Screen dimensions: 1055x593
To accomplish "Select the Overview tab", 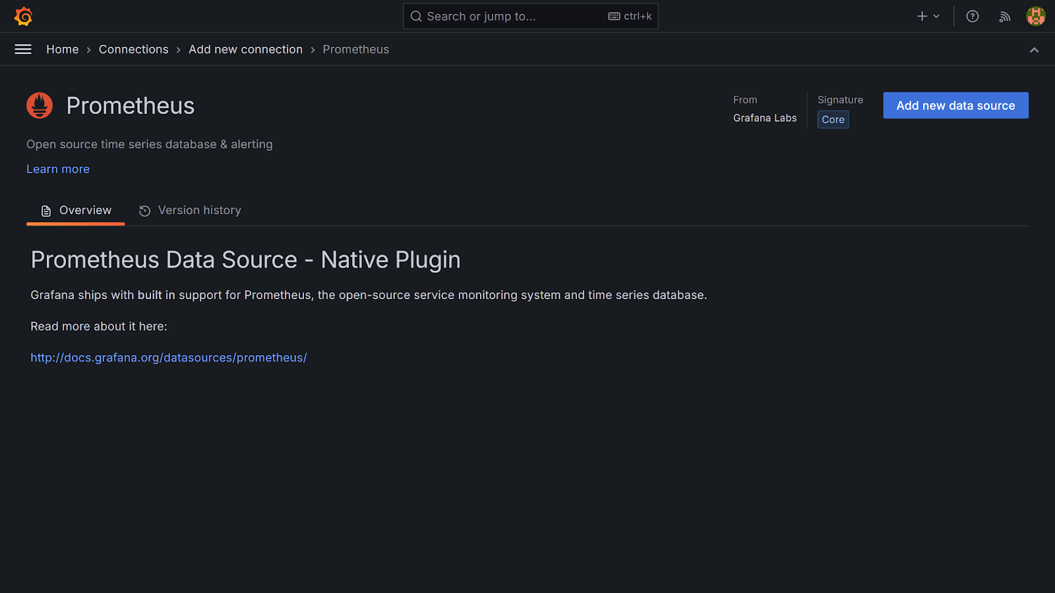I will (x=76, y=211).
